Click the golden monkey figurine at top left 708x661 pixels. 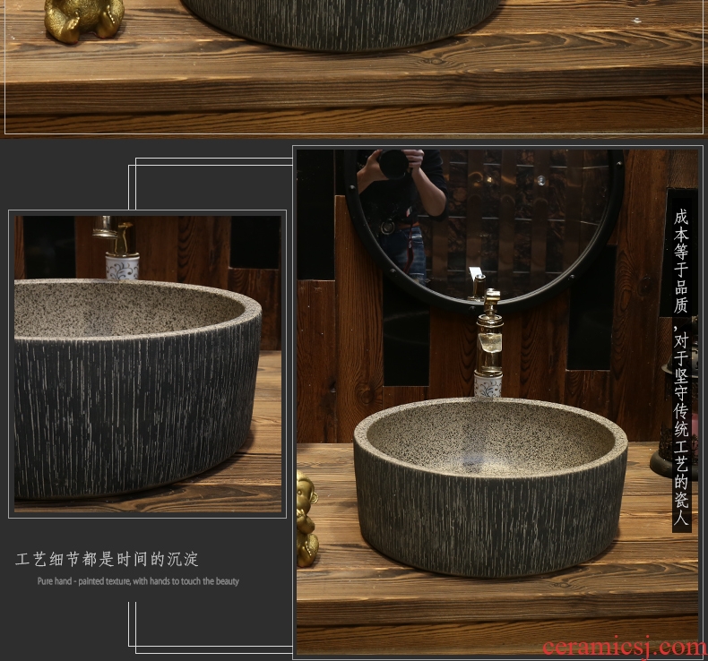[82, 19]
